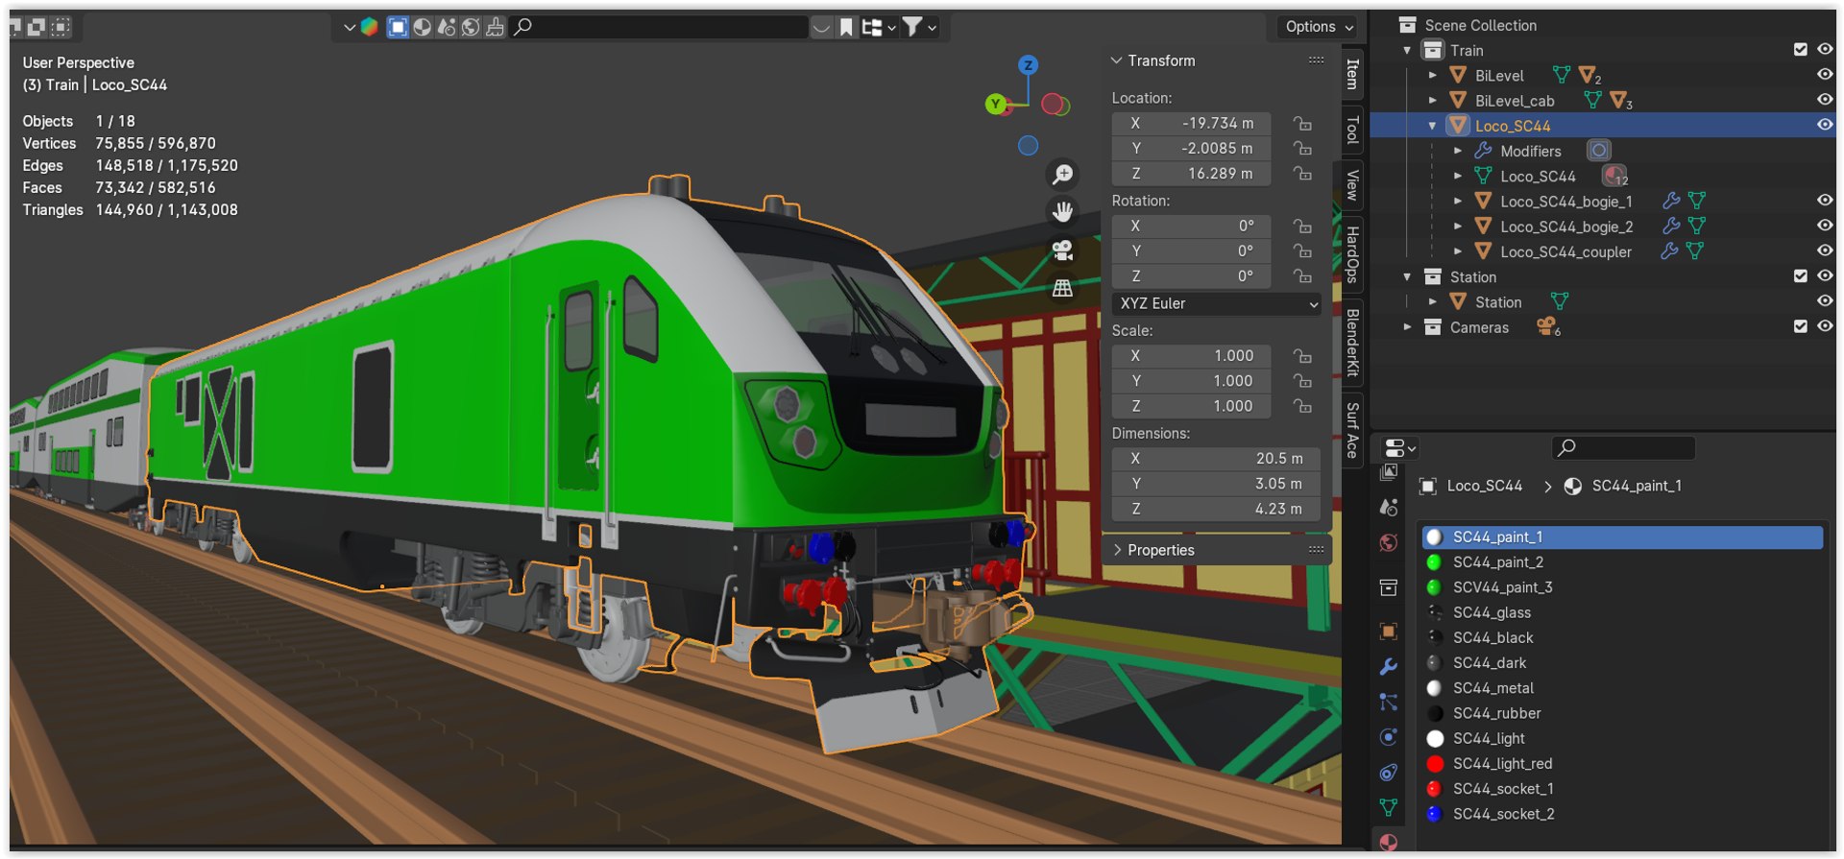Switch orthographic view with grid gizmo
The width and height of the screenshot is (1844, 859).
tap(1062, 288)
